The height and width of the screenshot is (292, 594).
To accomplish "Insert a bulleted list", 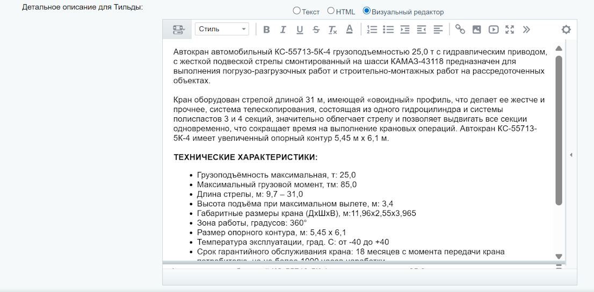I will coord(388,29).
